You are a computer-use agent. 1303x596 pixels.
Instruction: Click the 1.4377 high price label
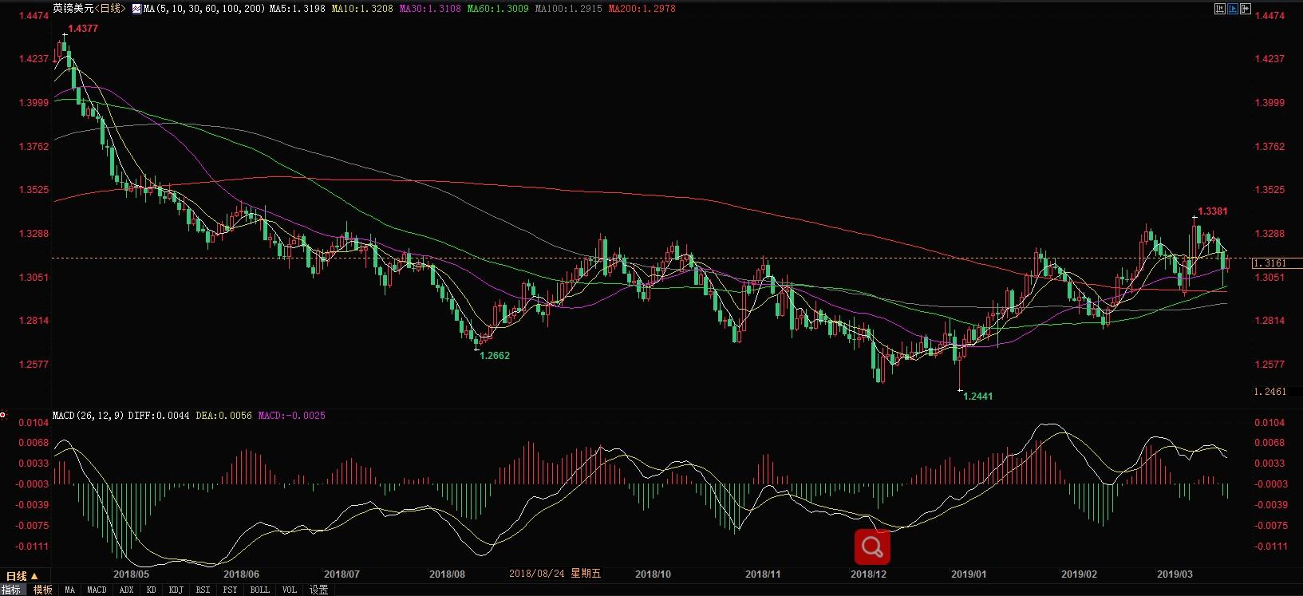point(83,29)
